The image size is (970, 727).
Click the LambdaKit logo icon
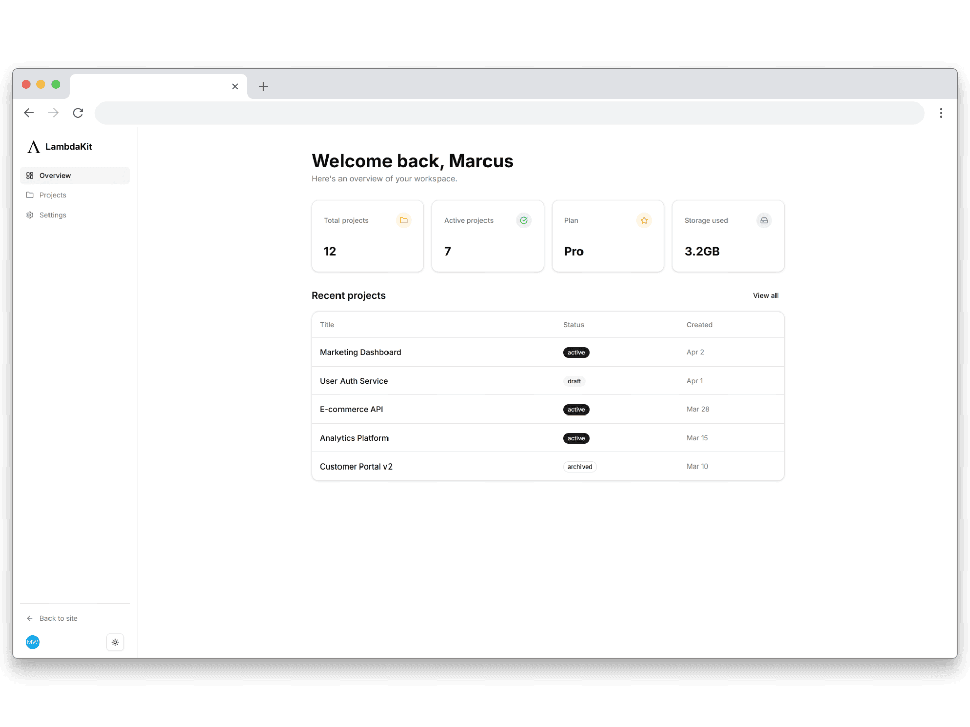(33, 147)
